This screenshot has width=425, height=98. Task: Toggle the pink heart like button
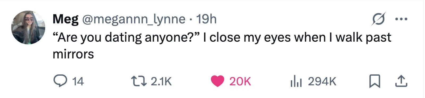coord(218,81)
